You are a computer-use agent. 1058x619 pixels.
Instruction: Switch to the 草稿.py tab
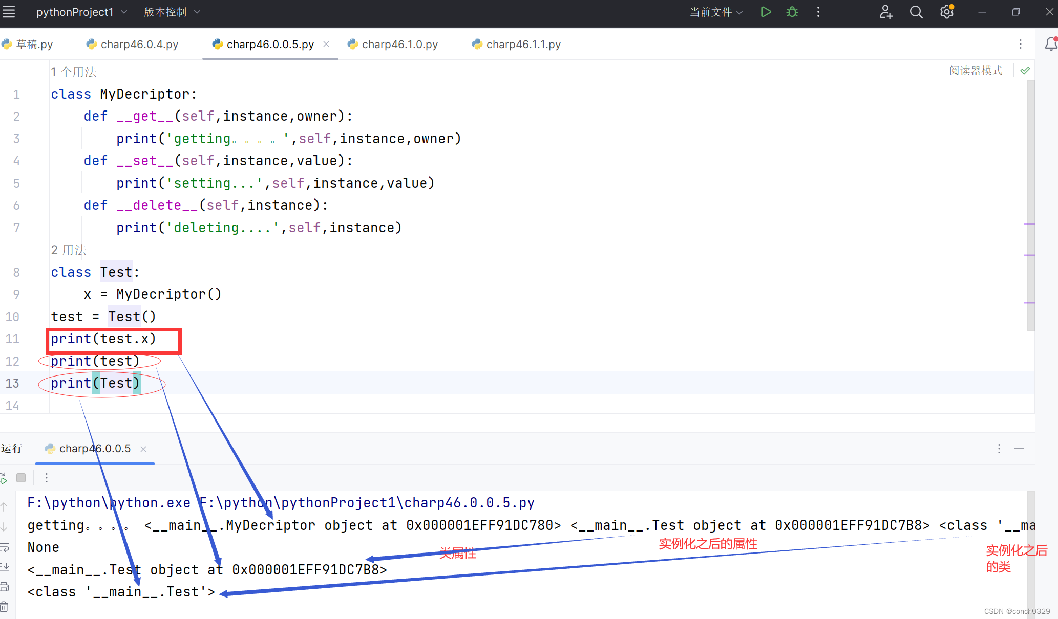[34, 45]
